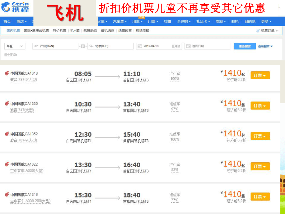Image resolution: width=285 pixels, height=214 pixels.
Task: Open the 单程 trip type dropdown
Action: coord(15,46)
